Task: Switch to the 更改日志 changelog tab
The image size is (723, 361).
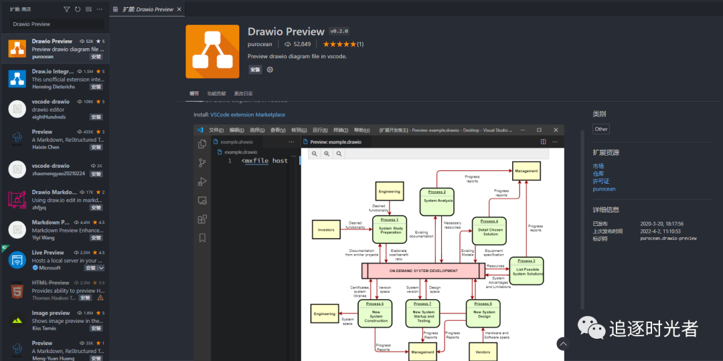Action: coord(243,93)
